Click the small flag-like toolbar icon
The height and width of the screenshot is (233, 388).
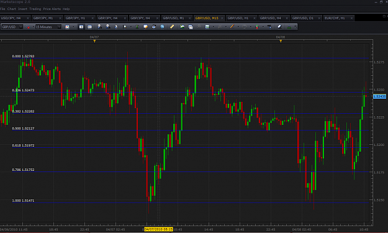tap(124, 27)
